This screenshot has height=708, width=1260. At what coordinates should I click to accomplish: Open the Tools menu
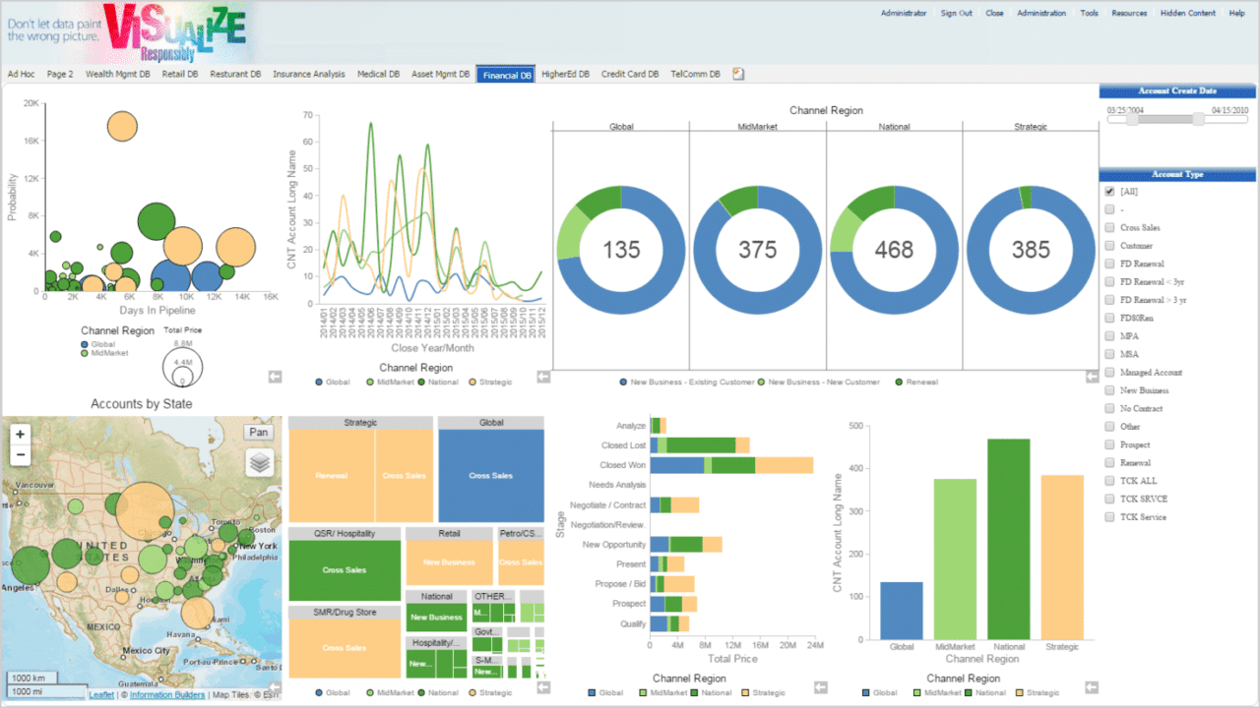[1089, 13]
